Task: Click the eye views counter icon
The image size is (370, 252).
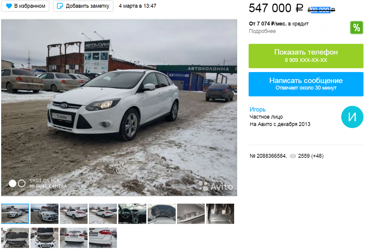Action: pyautogui.click(x=293, y=156)
